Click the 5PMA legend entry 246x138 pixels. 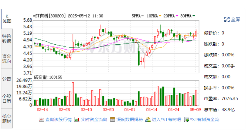[x=137, y=16]
